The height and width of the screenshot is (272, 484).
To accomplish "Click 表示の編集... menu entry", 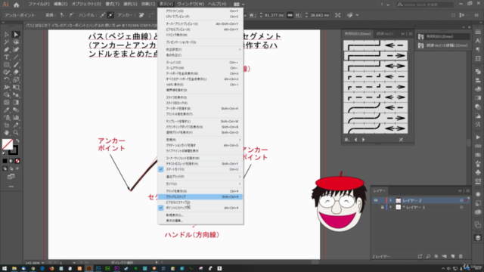I will coord(200,221).
